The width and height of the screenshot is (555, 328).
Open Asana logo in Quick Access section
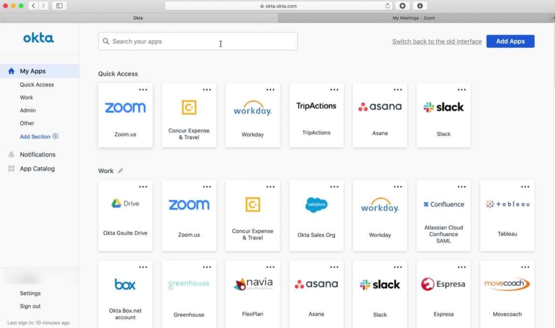[380, 107]
